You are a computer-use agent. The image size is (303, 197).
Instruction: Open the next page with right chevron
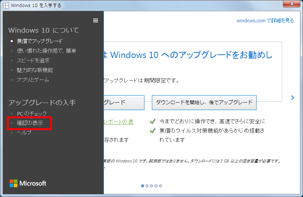pyautogui.click(x=293, y=97)
